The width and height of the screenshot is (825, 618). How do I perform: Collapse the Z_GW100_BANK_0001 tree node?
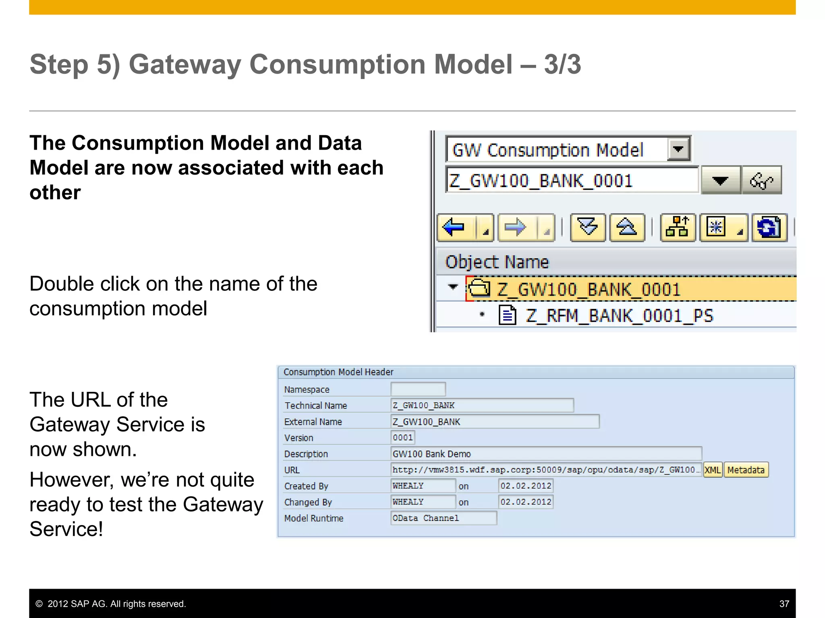tap(453, 287)
